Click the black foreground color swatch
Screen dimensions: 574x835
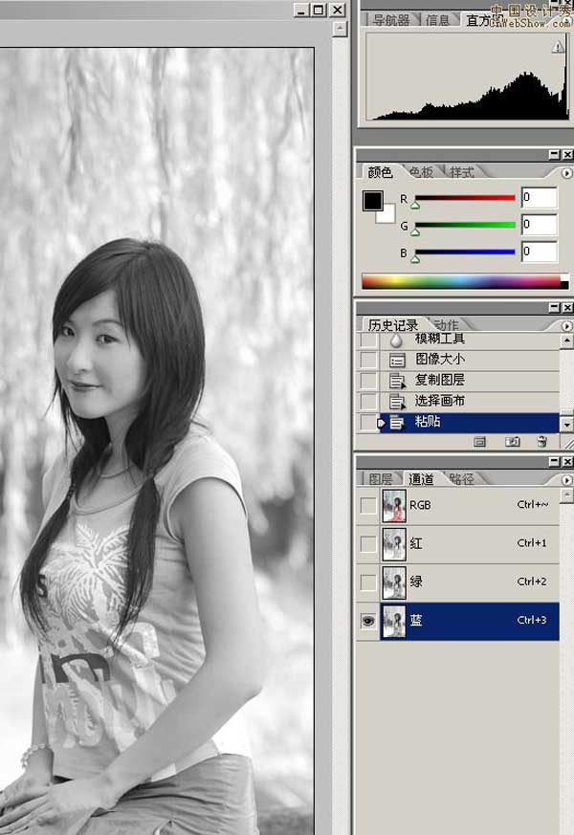(x=372, y=202)
